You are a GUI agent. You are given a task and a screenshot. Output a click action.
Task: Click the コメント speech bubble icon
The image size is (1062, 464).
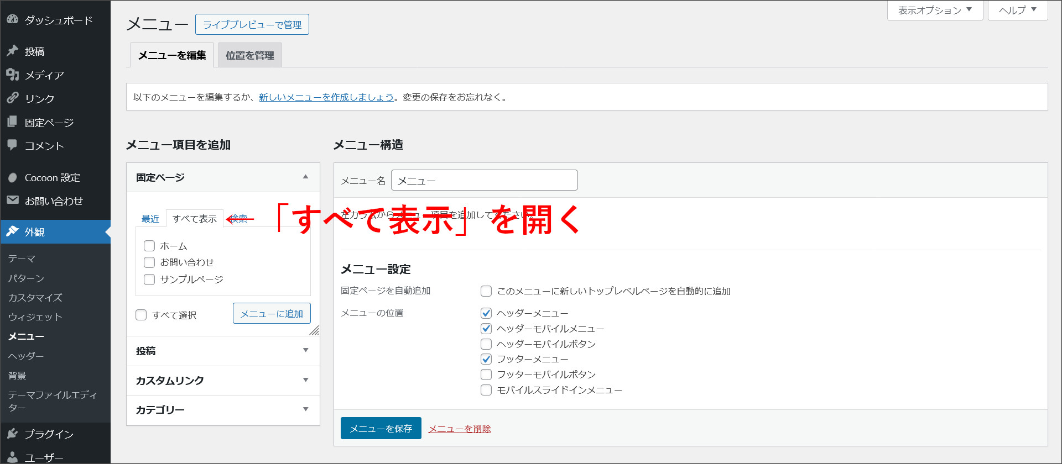click(x=12, y=145)
